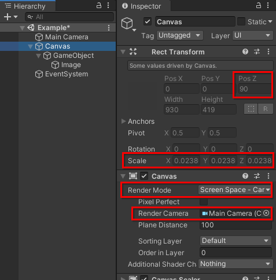Enable the Pixel Perfect checkbox
276x280 pixels.
(x=204, y=202)
